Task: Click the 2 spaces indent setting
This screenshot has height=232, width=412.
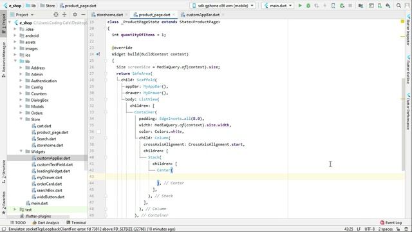Action: (385, 229)
